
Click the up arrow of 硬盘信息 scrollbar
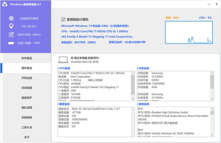tap(133, 109)
